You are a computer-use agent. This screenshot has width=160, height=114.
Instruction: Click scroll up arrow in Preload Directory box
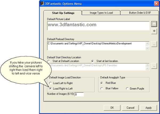[147, 44]
